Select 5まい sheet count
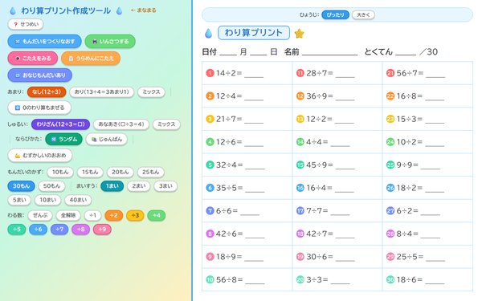The width and height of the screenshot is (482, 301). [19, 200]
